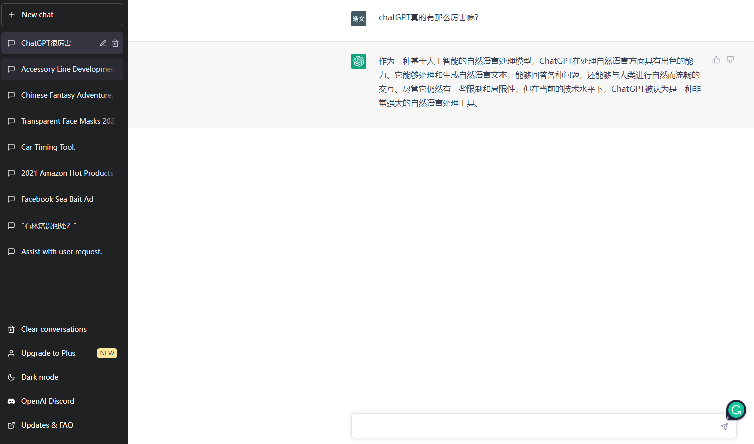Image resolution: width=754 pixels, height=444 pixels.
Task: Click the external link icon beside Updates & FAQ
Action: pyautogui.click(x=11, y=425)
